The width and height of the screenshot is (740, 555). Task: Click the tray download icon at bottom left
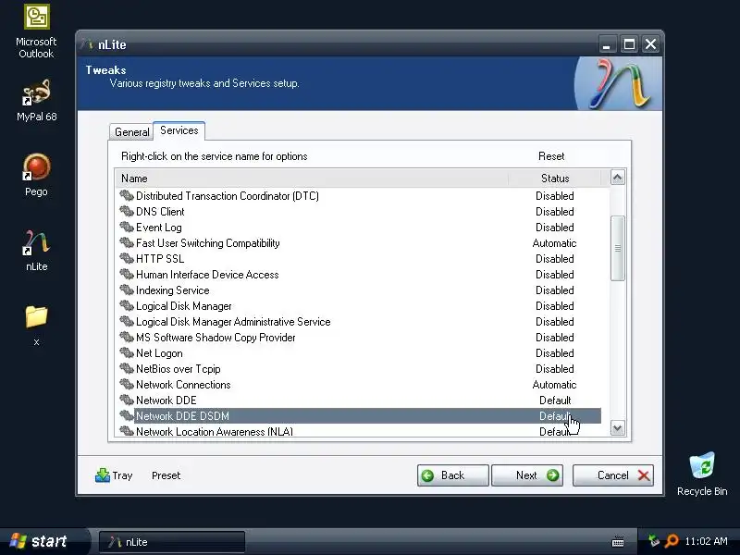(x=103, y=475)
